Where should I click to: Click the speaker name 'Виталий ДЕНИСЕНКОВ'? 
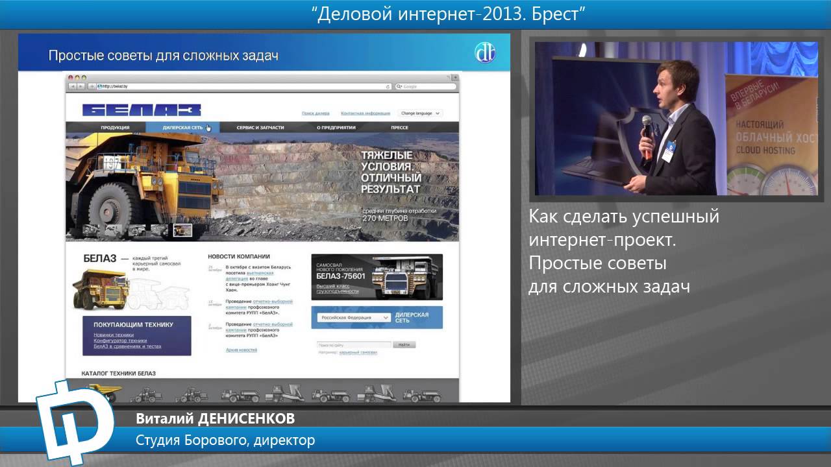click(216, 418)
